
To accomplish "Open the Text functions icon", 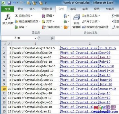I will tap(44, 21).
